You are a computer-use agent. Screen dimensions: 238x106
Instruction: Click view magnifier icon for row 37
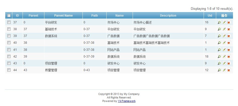[x=219, y=23]
